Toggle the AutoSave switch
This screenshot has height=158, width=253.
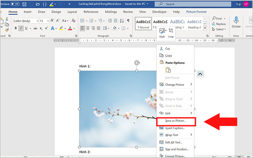(15, 4)
